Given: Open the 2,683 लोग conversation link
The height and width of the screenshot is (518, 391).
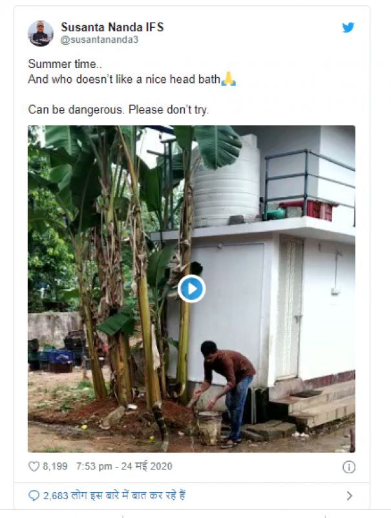Looking at the screenshot, I should pos(114,495).
